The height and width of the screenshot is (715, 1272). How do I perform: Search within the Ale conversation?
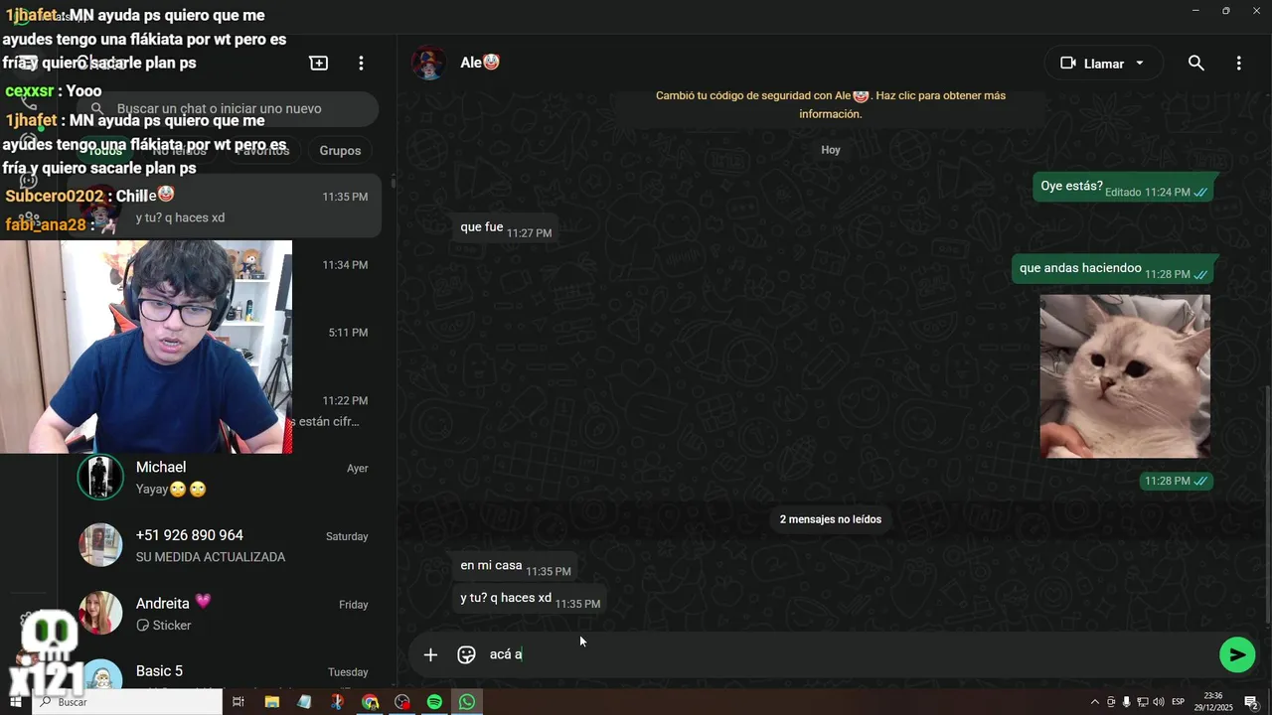click(1196, 63)
